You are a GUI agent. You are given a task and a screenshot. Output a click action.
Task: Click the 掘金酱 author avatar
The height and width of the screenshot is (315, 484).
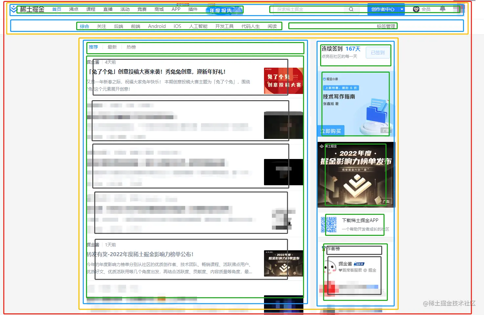pos(329,267)
